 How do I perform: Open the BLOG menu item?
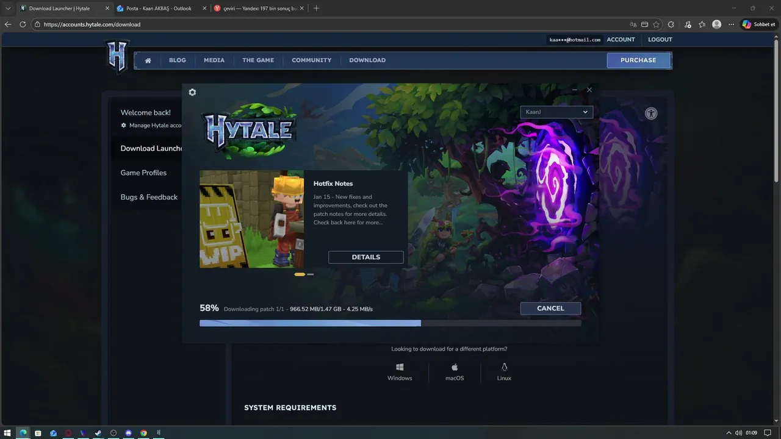pos(178,60)
